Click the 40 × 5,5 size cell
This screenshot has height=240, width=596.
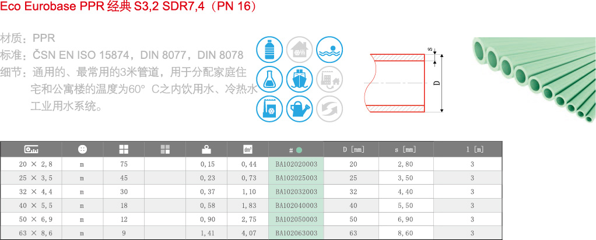35,206
